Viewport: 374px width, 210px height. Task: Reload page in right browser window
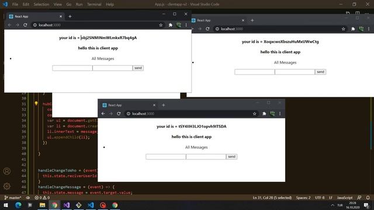(207, 29)
